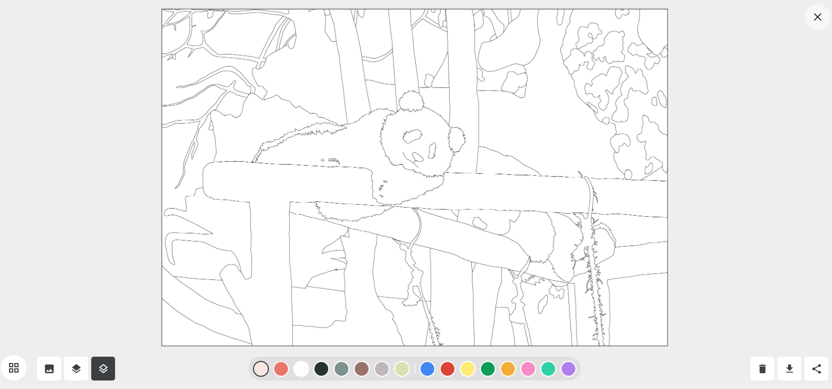
Task: Share the artwork
Action: [x=816, y=369]
